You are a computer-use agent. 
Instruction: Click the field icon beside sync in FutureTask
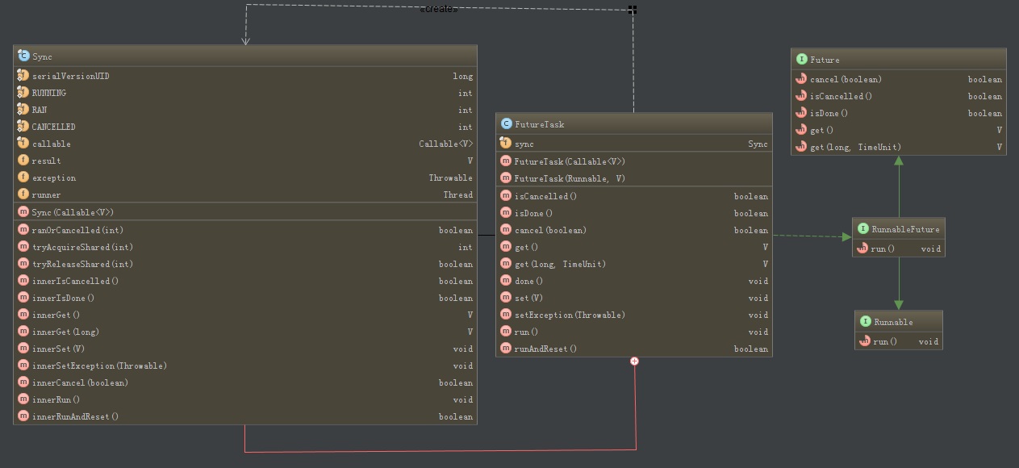point(506,144)
